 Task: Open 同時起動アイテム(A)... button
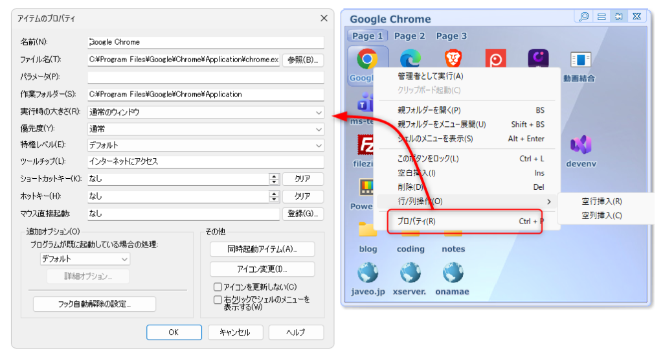pos(262,249)
